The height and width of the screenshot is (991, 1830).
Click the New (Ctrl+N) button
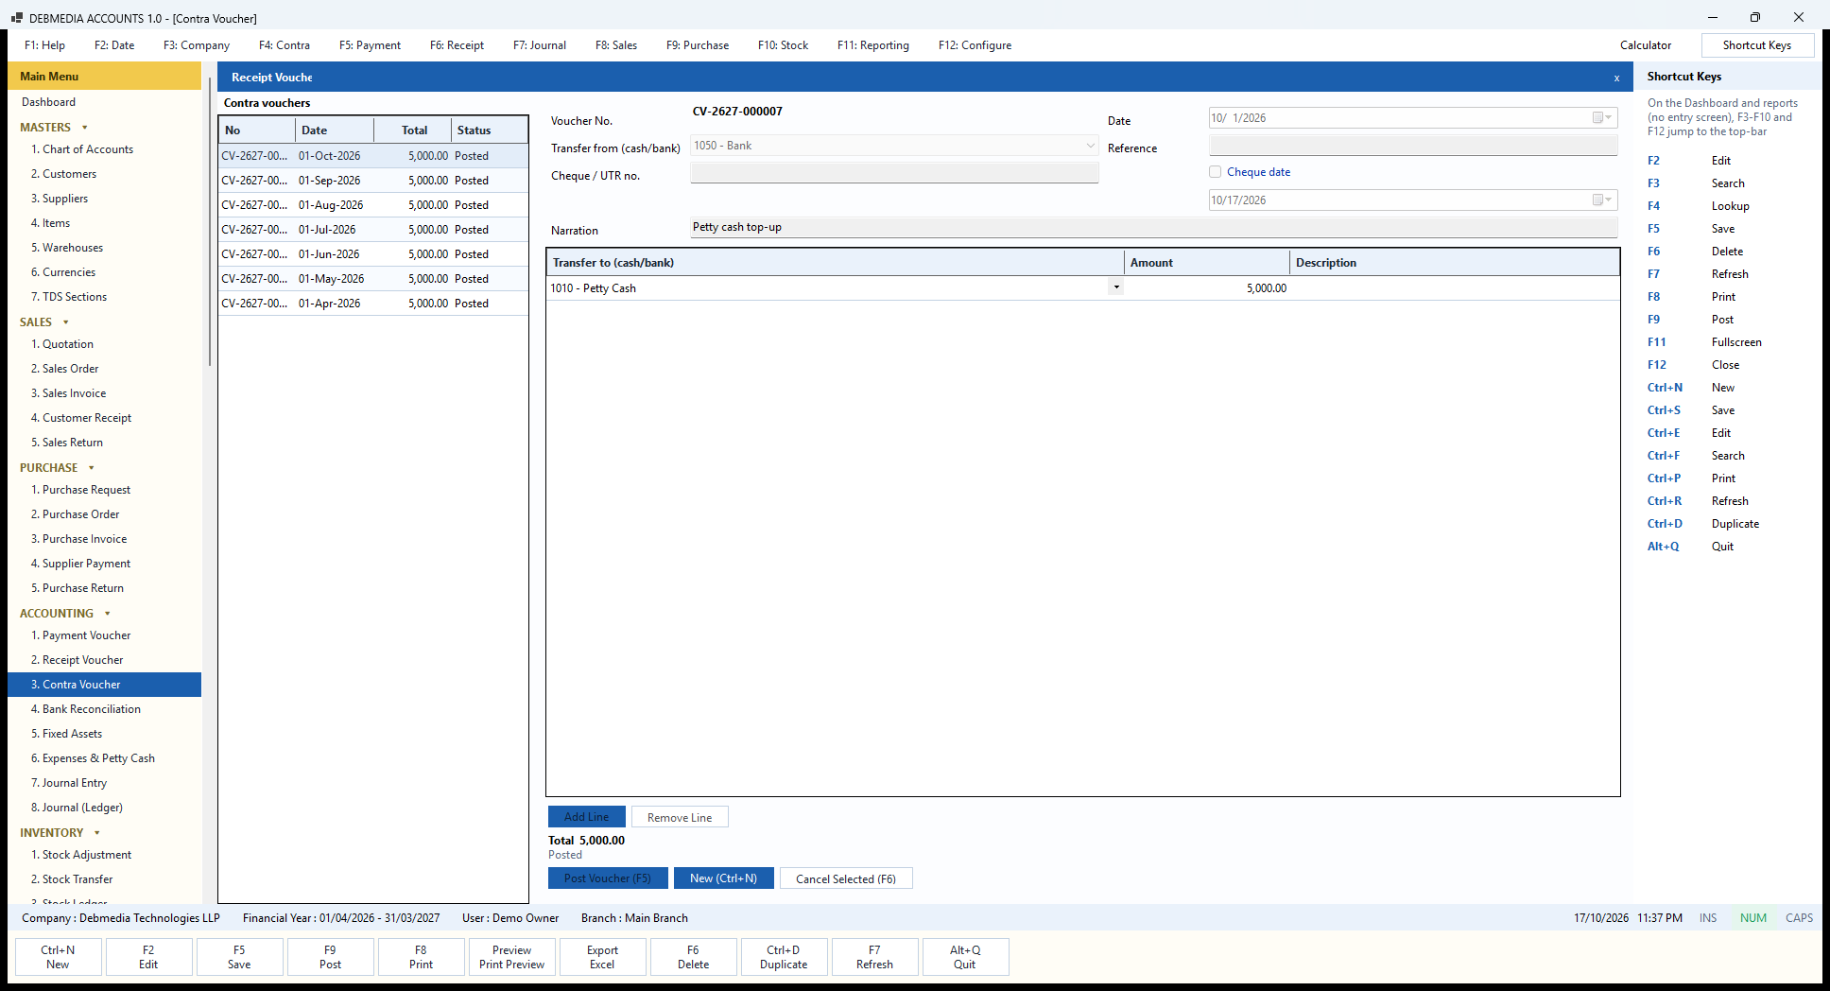[723, 878]
